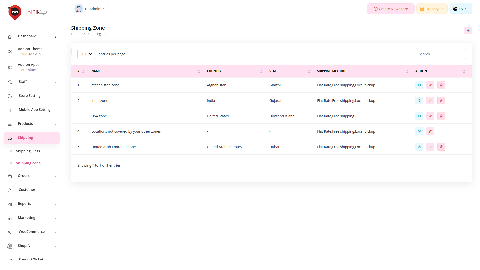Go to Home breadcrumb link
This screenshot has width=480, height=270.
point(76,34)
